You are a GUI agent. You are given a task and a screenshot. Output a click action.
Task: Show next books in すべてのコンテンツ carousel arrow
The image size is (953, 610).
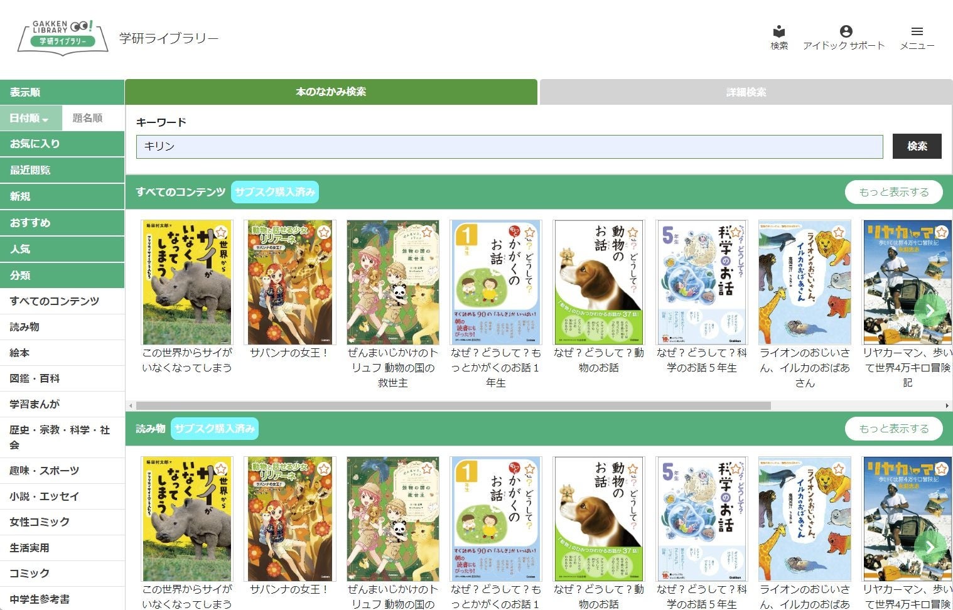[930, 310]
